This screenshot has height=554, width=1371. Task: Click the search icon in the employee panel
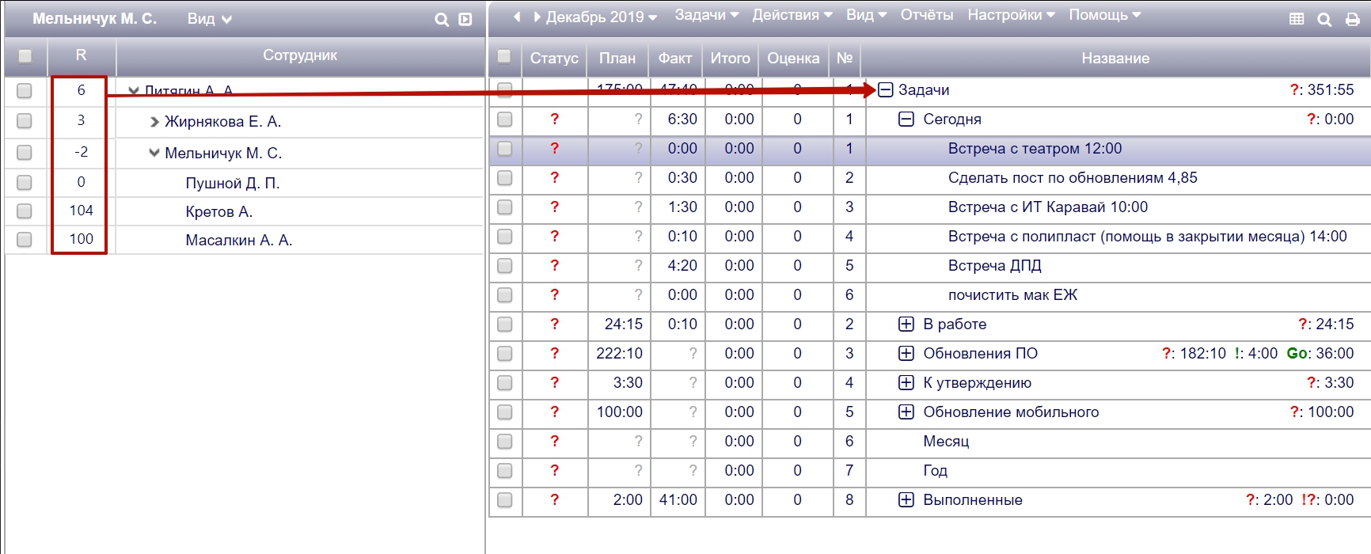[442, 20]
